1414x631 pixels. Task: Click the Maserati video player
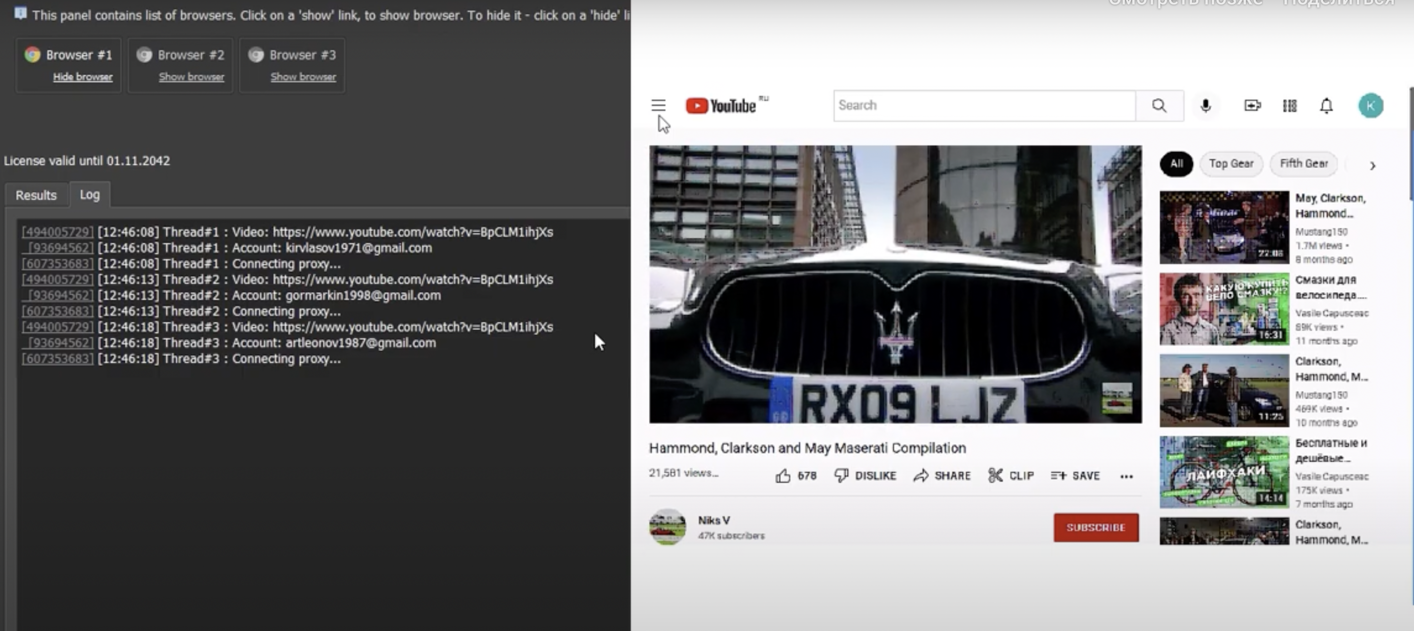pyautogui.click(x=895, y=284)
